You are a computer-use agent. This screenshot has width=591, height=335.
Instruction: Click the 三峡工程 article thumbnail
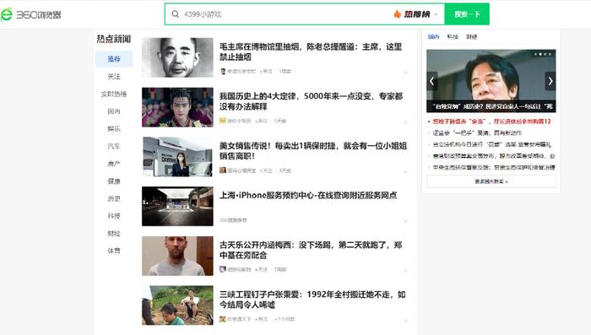pyautogui.click(x=177, y=305)
